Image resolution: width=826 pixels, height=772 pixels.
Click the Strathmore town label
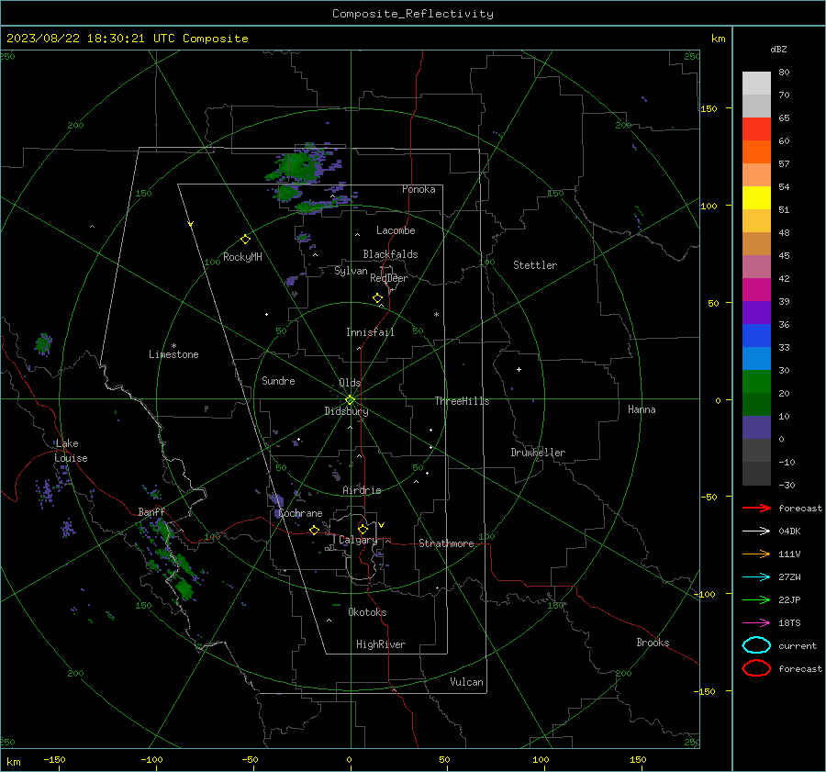(446, 543)
